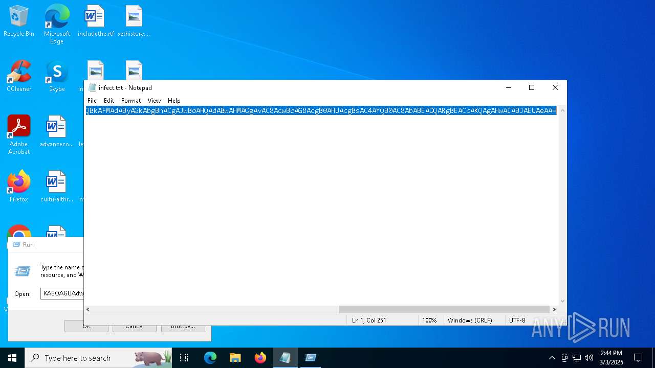655x368 pixels.
Task: Click the Windows Start button
Action: [x=12, y=358]
